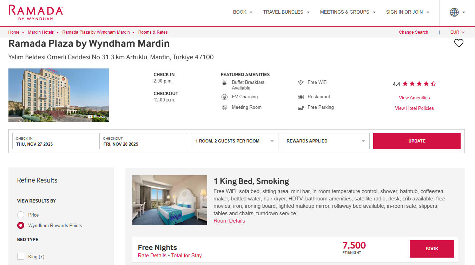
Task: Click the 4.4 star rating
Action: [414, 84]
